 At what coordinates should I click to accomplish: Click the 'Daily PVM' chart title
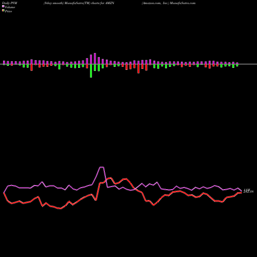click(x=10, y=3)
